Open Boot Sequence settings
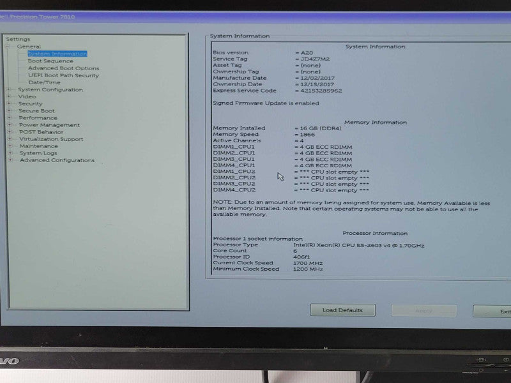This screenshot has height=383, width=511. [50, 61]
